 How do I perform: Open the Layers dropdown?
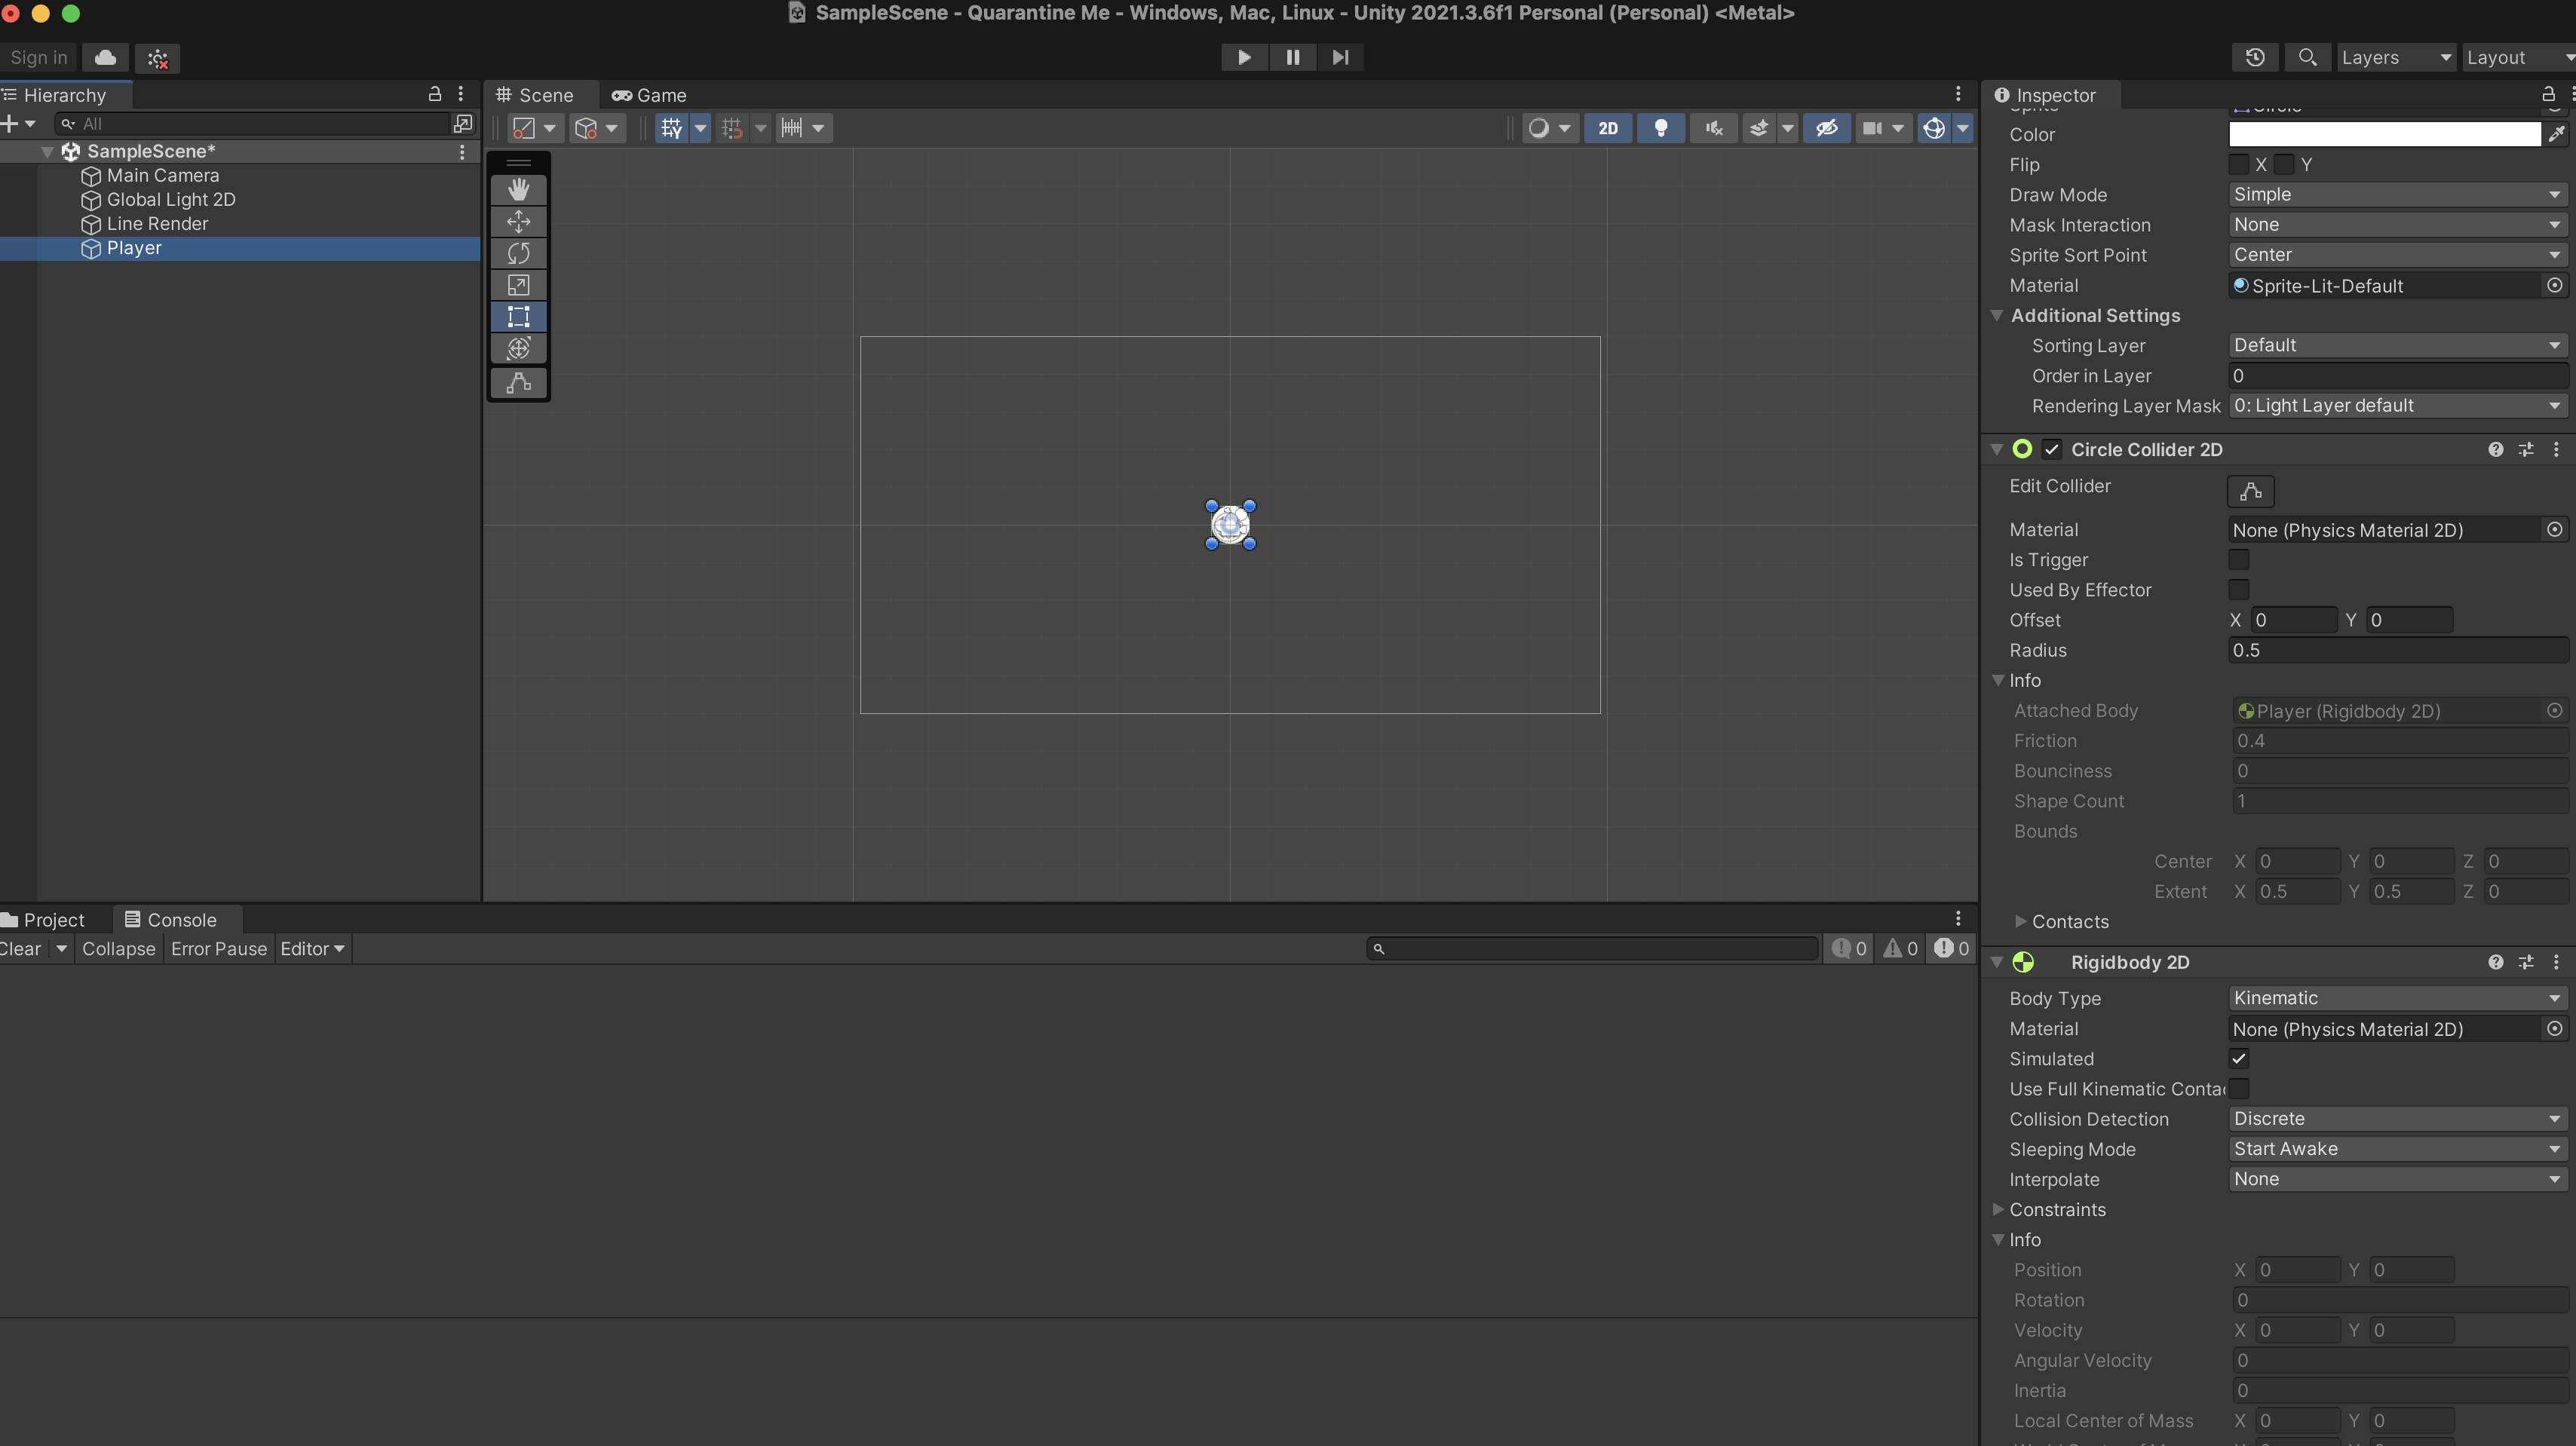pos(2395,58)
